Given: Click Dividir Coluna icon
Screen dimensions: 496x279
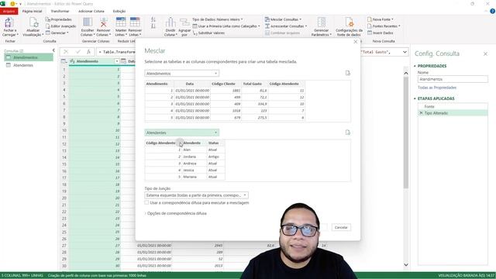Looking at the screenshot, I should tap(170, 22).
